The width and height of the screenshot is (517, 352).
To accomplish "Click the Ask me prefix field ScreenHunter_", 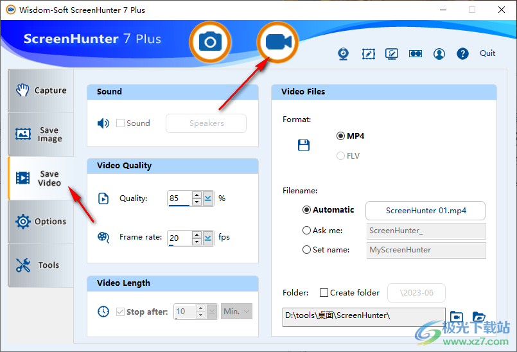I will [426, 231].
